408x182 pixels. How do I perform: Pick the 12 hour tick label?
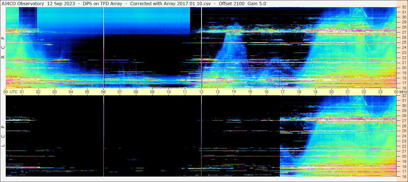[x=201, y=92]
